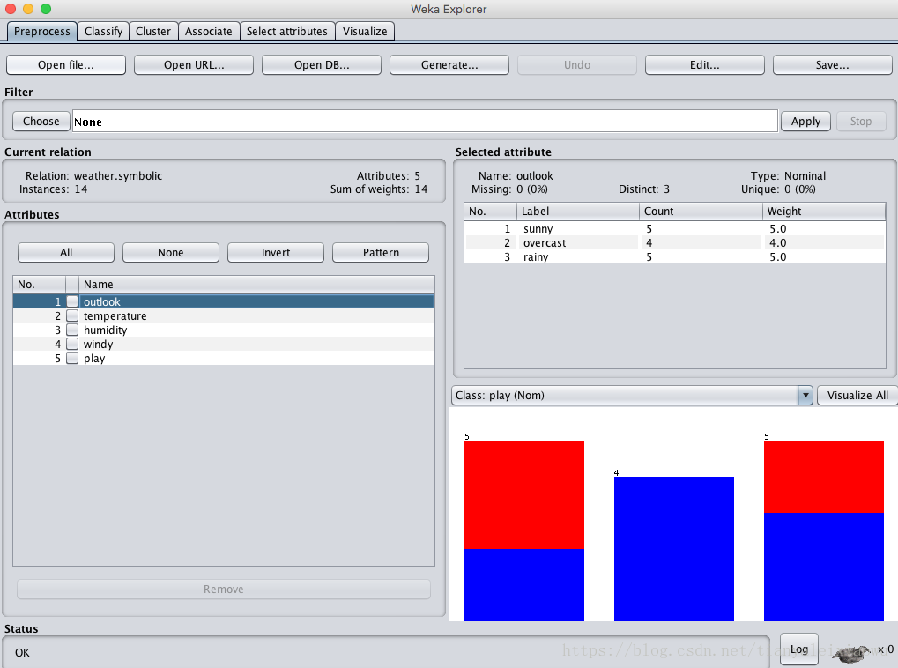
Task: Click the Generate... button
Action: (449, 64)
